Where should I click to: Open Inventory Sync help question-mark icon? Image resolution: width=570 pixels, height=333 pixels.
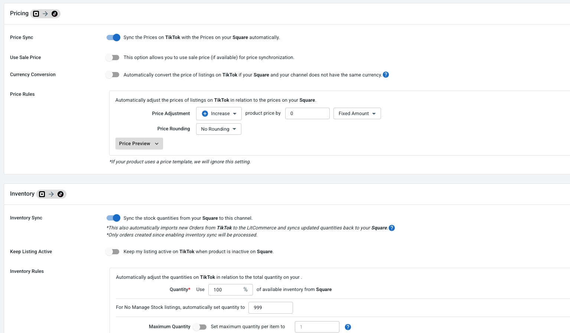pos(392,228)
